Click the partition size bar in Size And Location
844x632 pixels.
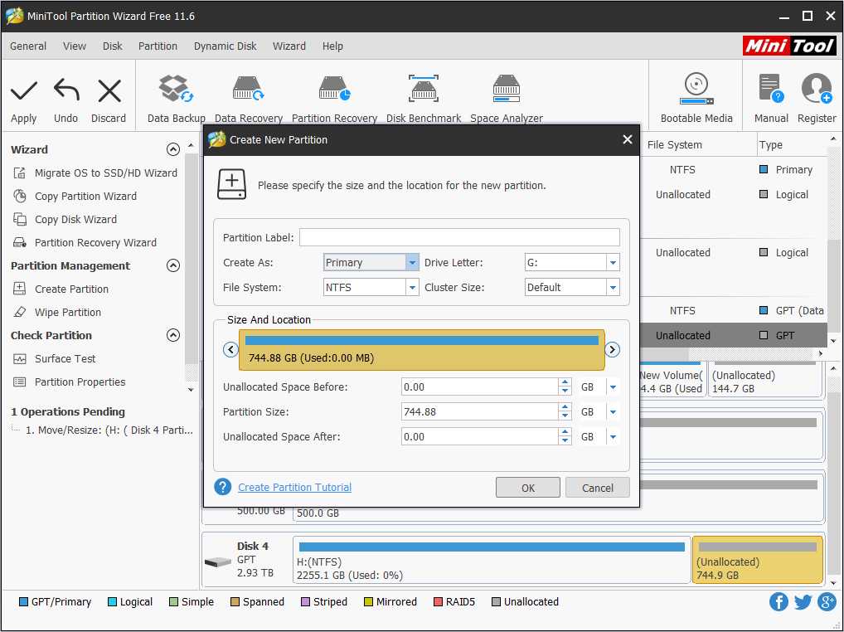pos(421,350)
